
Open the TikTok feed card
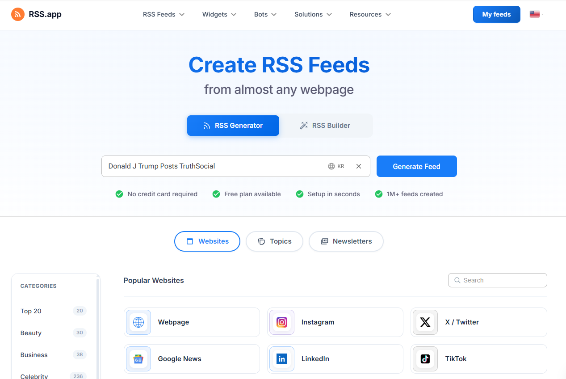tap(479, 359)
